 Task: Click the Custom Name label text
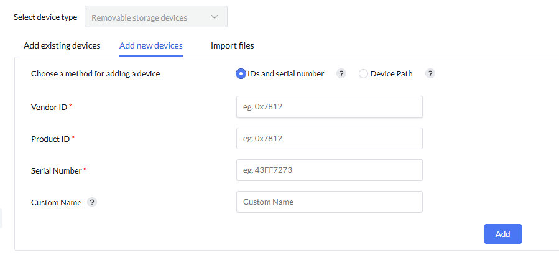pyautogui.click(x=56, y=202)
